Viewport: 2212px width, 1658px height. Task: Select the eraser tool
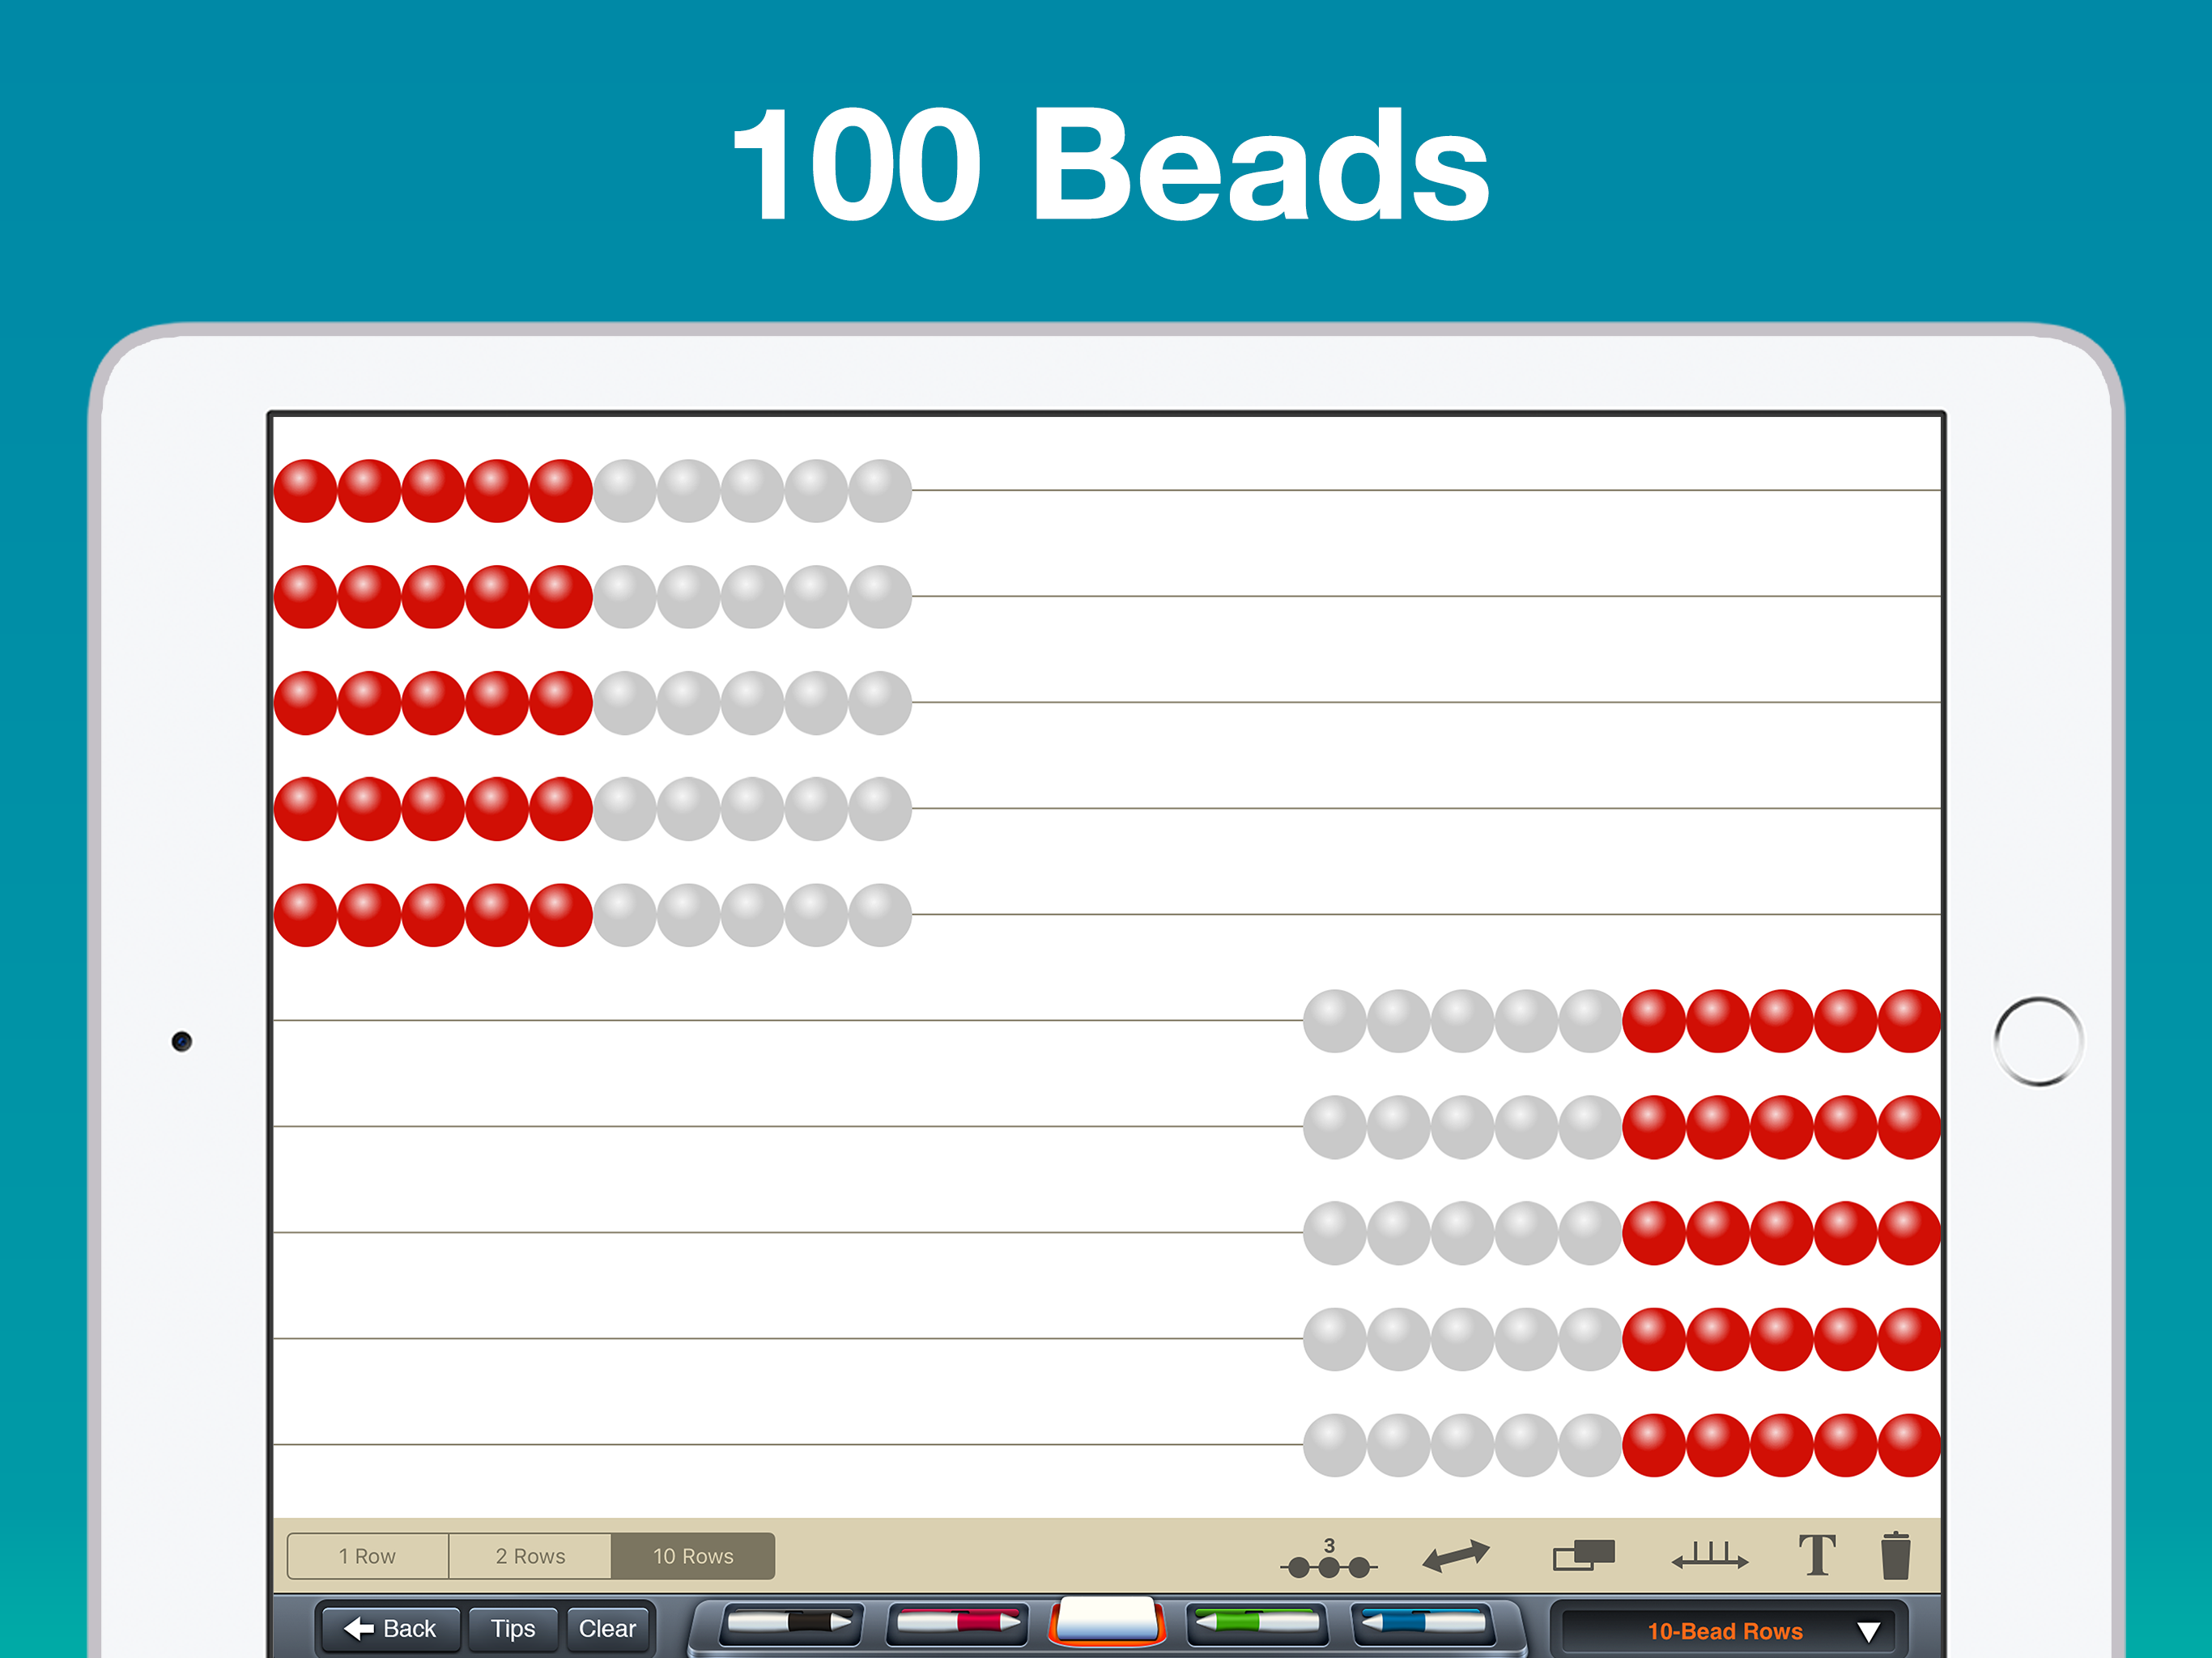pyautogui.click(x=1106, y=1621)
